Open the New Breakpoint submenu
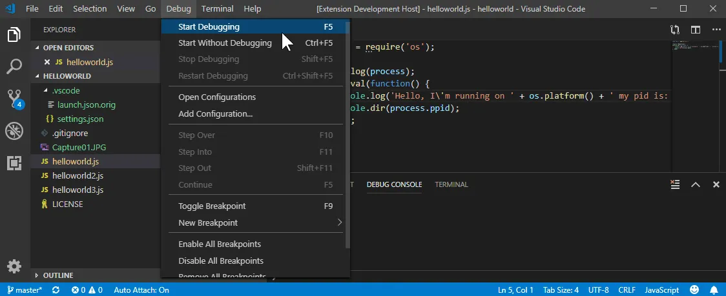The height and width of the screenshot is (296, 726). pyautogui.click(x=254, y=222)
